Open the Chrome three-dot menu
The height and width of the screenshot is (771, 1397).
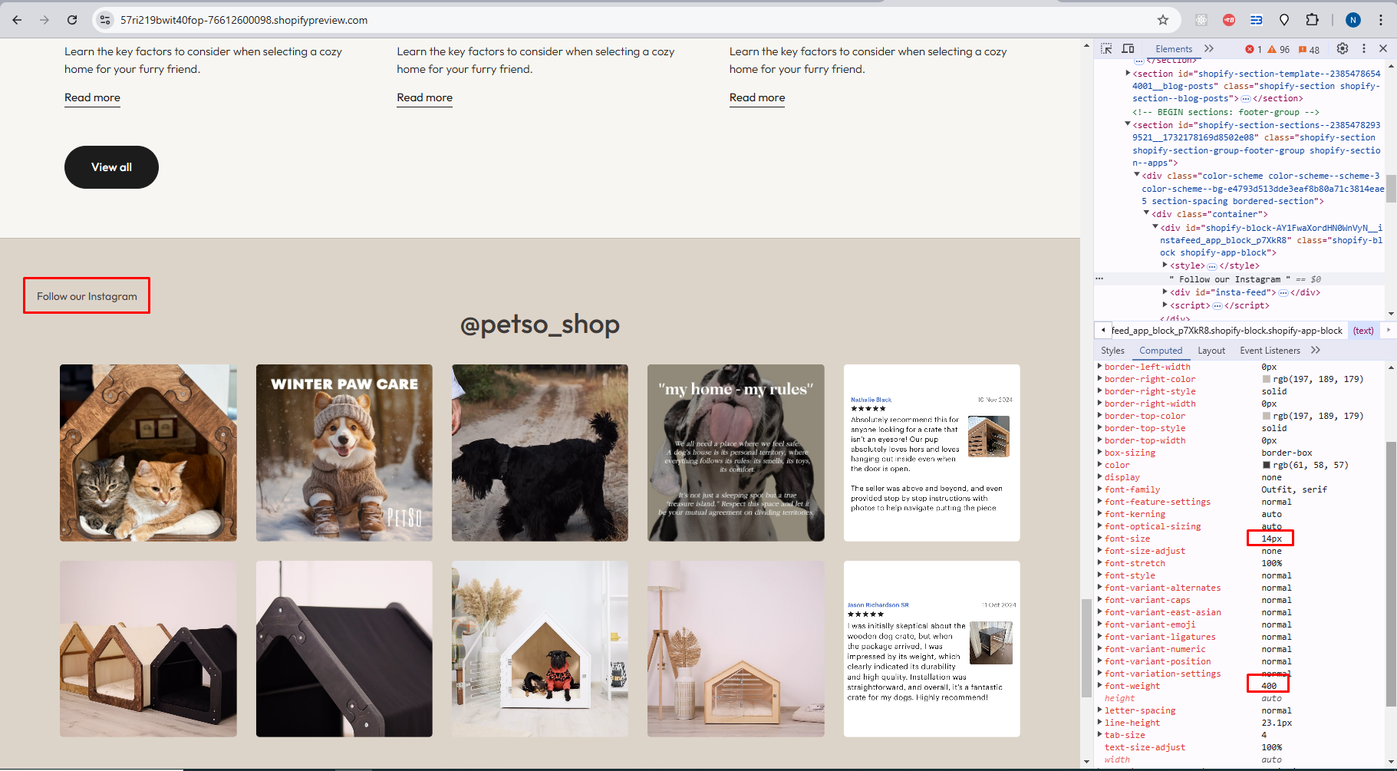pyautogui.click(x=1381, y=20)
